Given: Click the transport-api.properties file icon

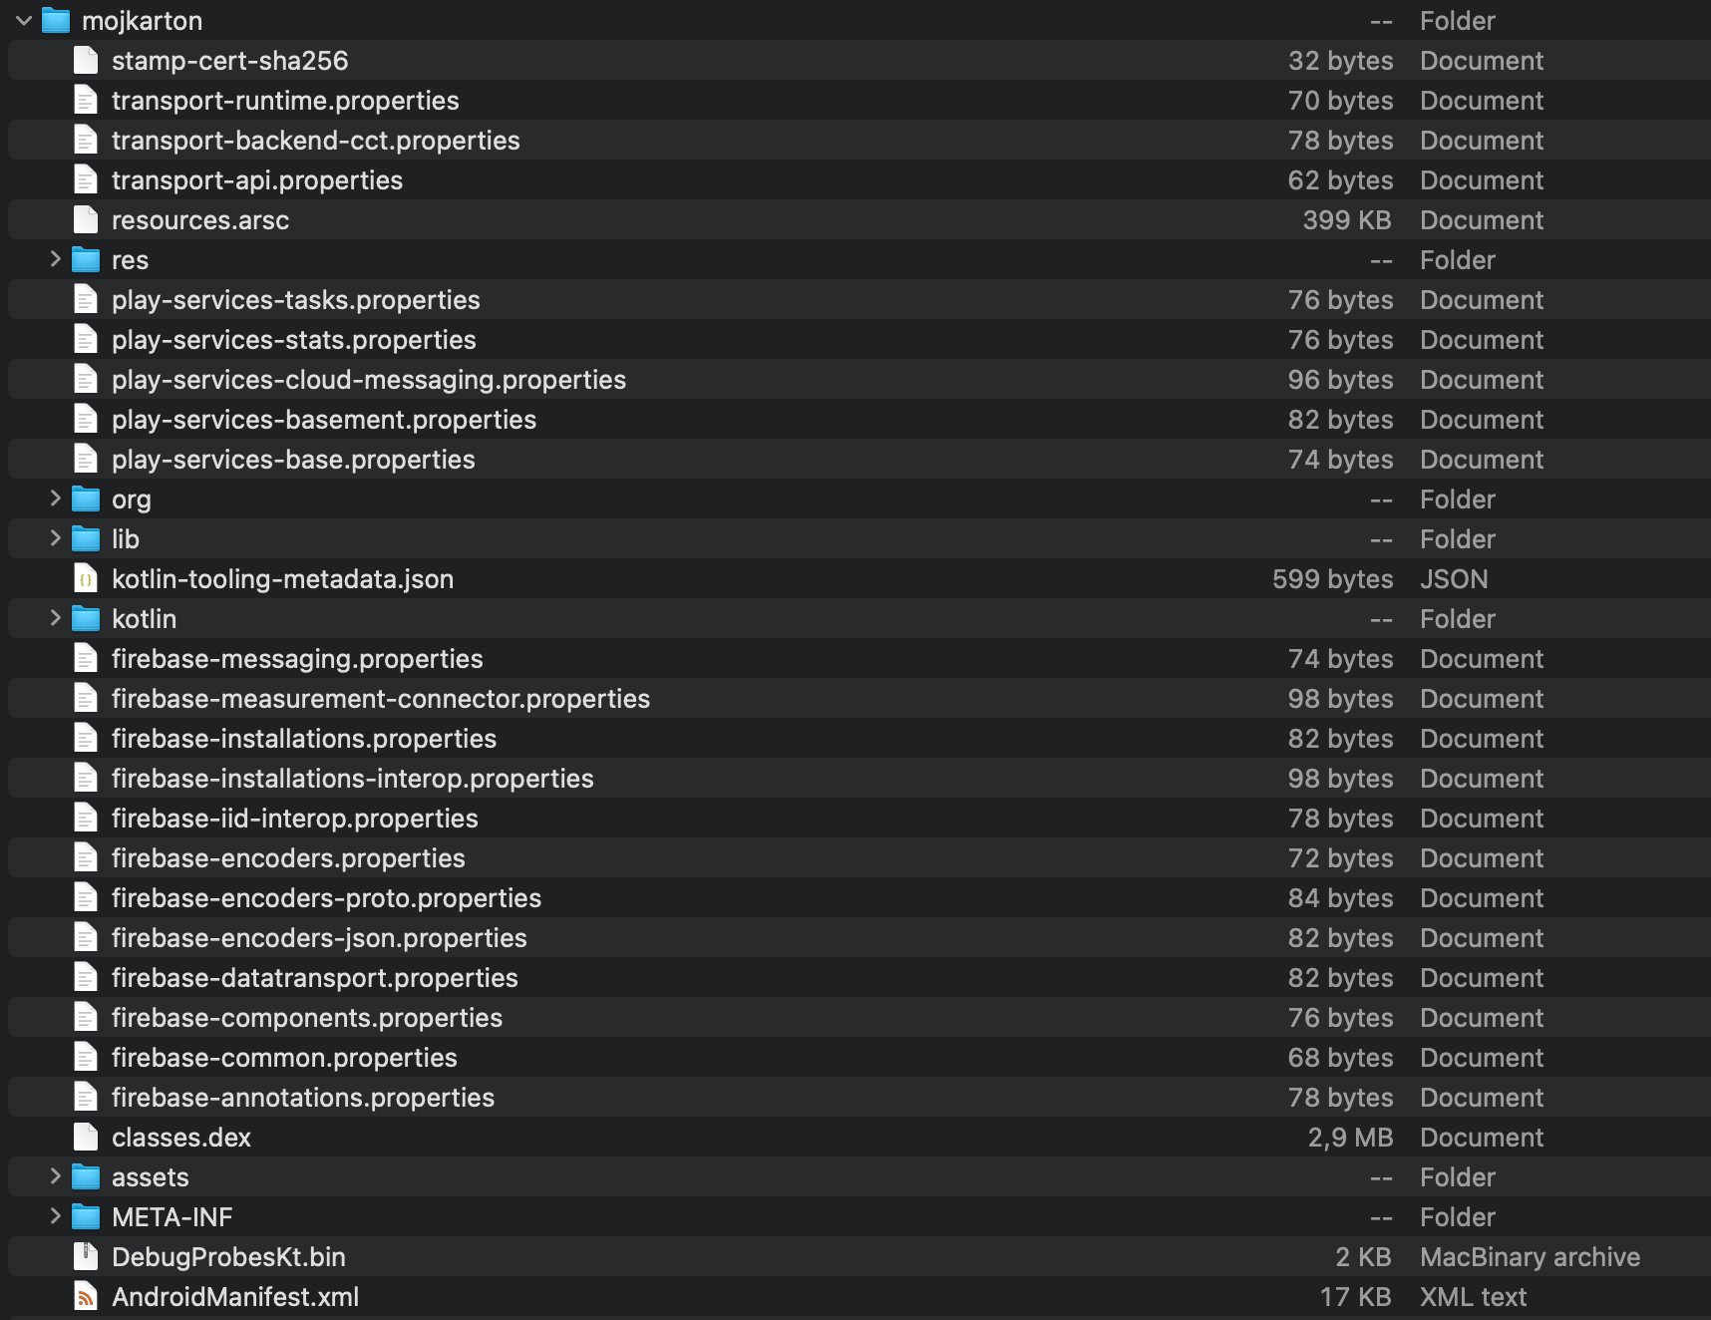Looking at the screenshot, I should click(x=86, y=179).
